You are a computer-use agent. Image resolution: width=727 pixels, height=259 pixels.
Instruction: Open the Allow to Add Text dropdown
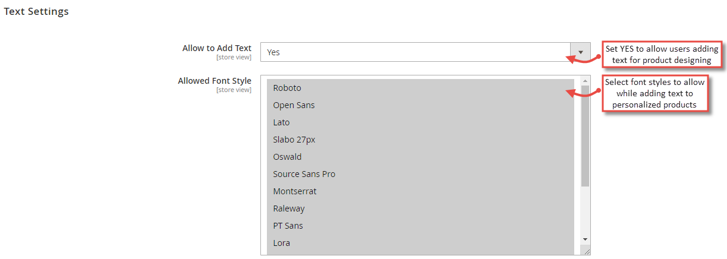(x=415, y=52)
